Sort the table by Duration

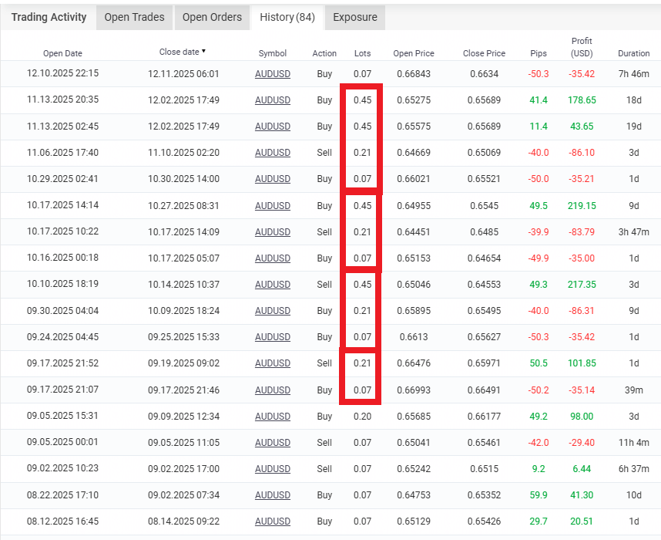(x=633, y=53)
